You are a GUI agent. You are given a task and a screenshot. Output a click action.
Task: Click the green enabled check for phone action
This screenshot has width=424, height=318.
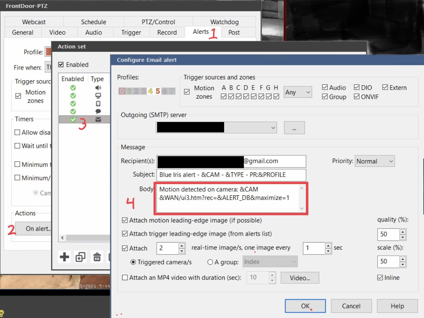pyautogui.click(x=73, y=103)
